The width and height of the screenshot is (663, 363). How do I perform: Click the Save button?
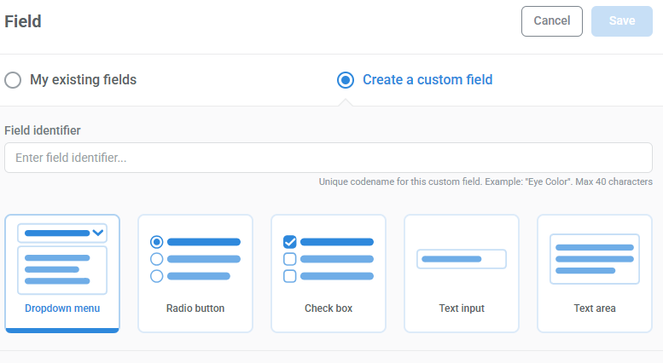click(621, 21)
